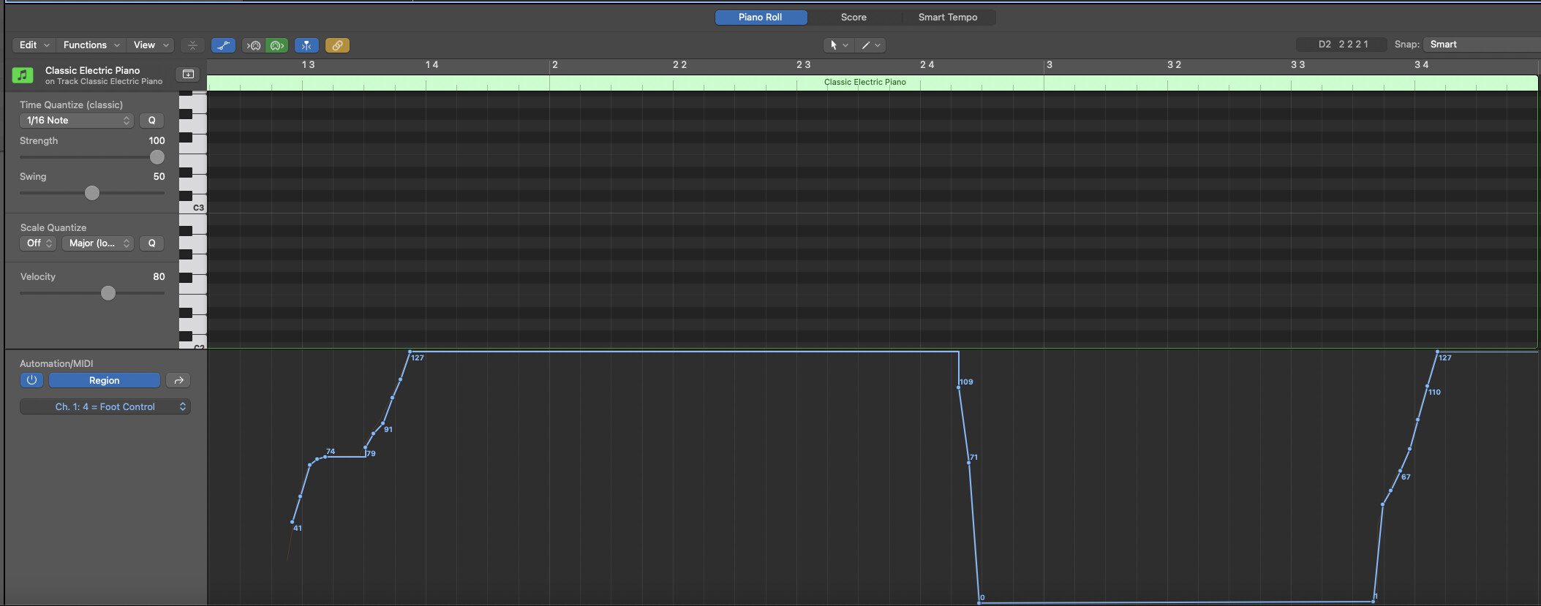Viewport: 1541px width, 606px height.
Task: Switch to the Score tab
Action: pyautogui.click(x=853, y=17)
